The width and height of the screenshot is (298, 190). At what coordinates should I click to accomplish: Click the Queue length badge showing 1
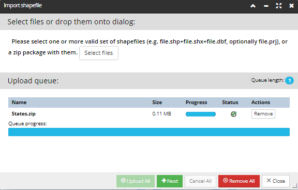tap(289, 80)
